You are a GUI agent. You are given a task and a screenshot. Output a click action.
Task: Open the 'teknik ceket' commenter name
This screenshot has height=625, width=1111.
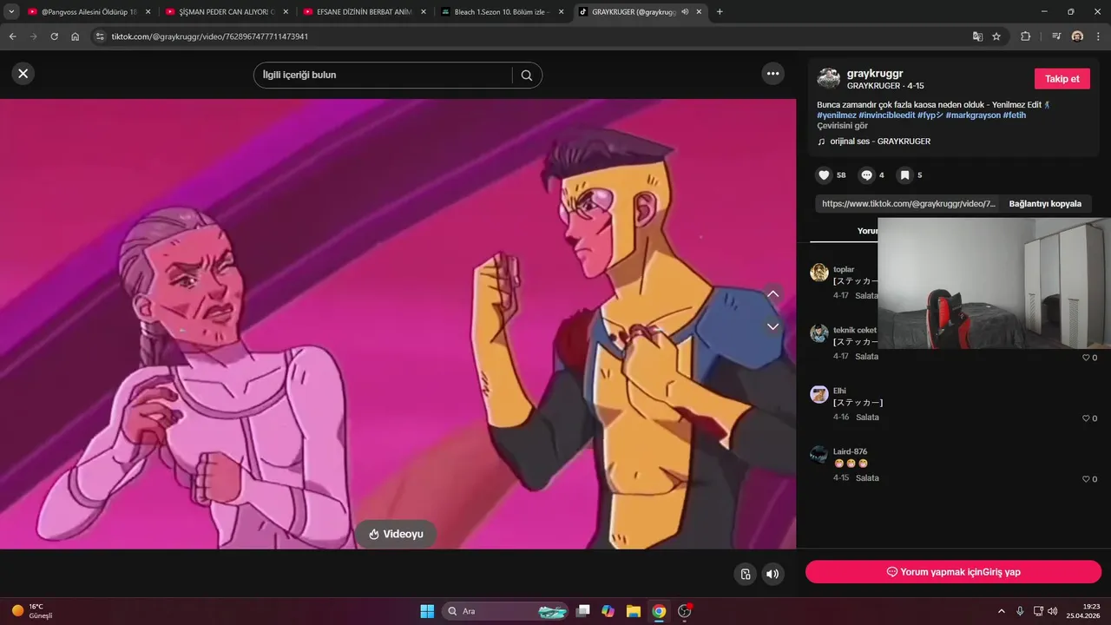(x=855, y=330)
